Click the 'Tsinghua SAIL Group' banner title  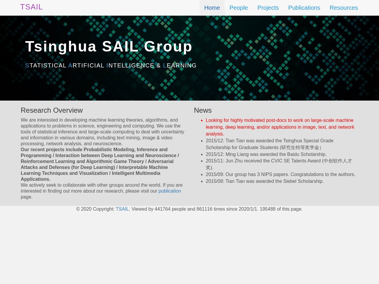(109, 46)
